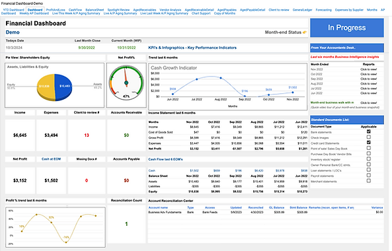Click the Last Month Close date 9/30/2022
The image size is (392, 251).
tap(87, 48)
